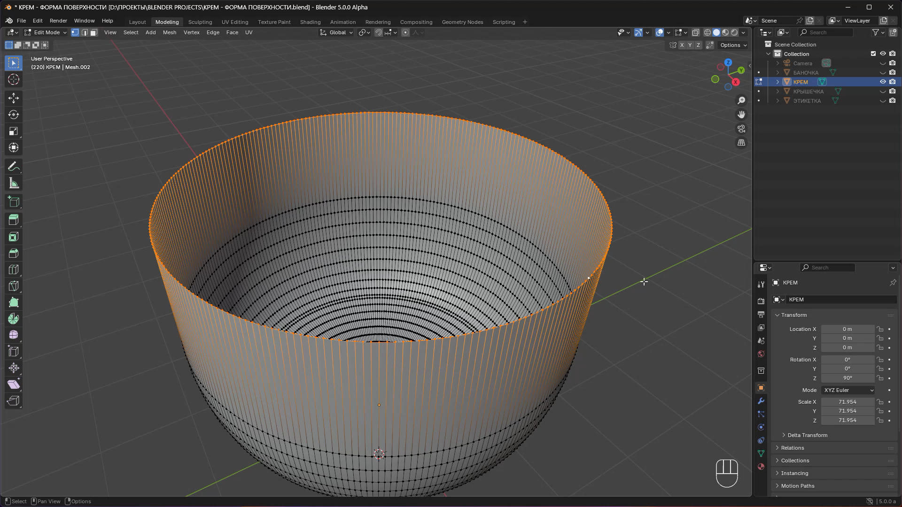Viewport: 902px width, 507px height.
Task: Open the Edit Mode dropdown
Action: (46, 32)
